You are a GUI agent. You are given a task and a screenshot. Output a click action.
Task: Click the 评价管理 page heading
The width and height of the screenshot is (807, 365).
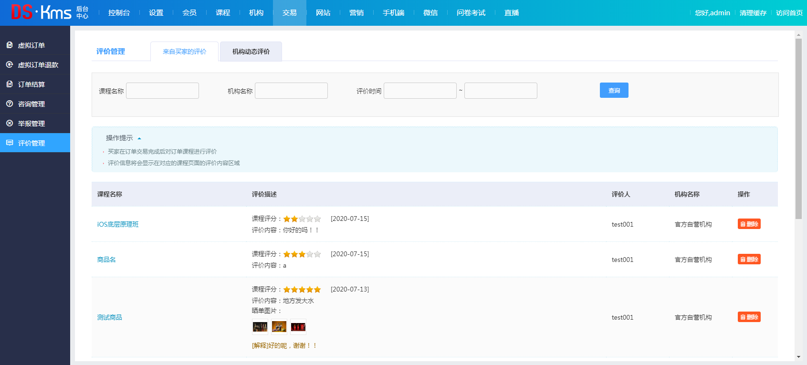tap(111, 52)
